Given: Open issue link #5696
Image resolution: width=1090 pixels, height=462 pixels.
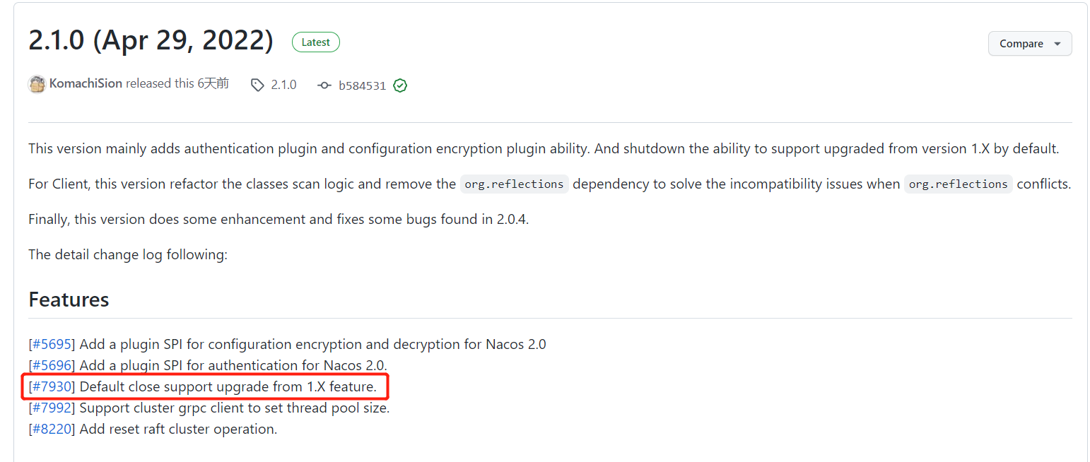Looking at the screenshot, I should click(50, 365).
